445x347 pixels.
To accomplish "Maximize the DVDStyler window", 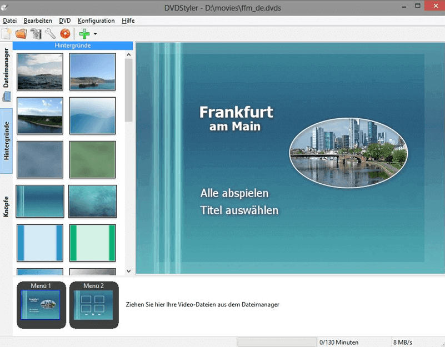I will pos(417,6).
